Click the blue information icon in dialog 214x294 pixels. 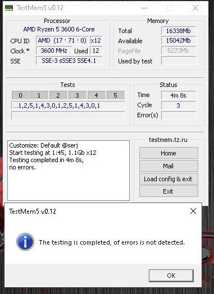(x=25, y=242)
